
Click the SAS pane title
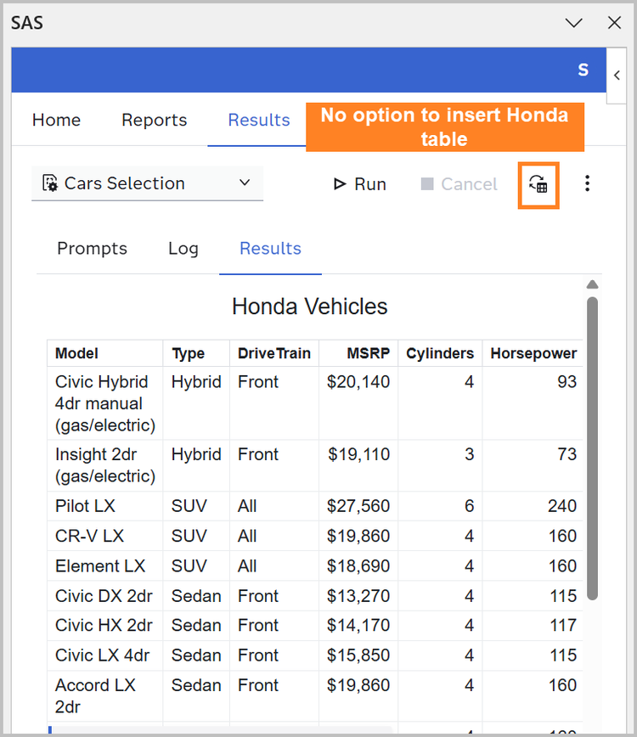coord(27,23)
